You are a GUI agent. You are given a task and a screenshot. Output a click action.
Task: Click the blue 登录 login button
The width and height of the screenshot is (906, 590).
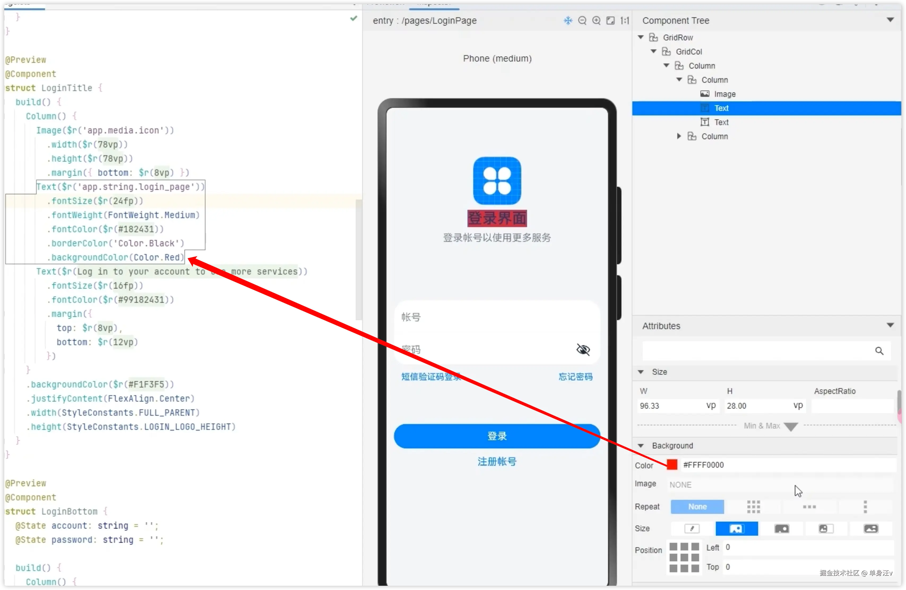point(497,436)
